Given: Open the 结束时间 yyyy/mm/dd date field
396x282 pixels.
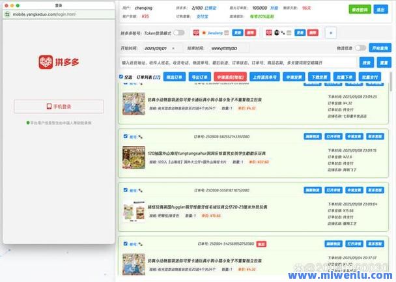Looking at the screenshot, I should (x=229, y=48).
